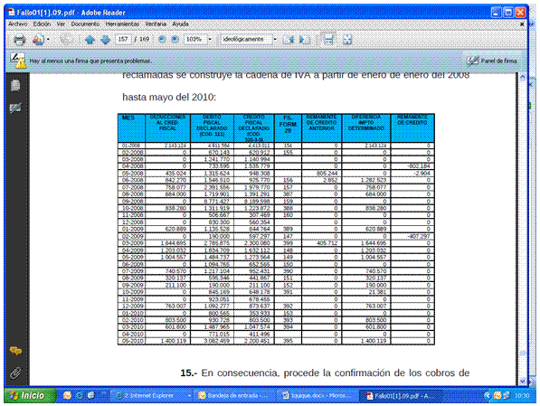Screen dimensions: 540x406
Task: Switch to full screen reading mode icon
Action: [347, 40]
